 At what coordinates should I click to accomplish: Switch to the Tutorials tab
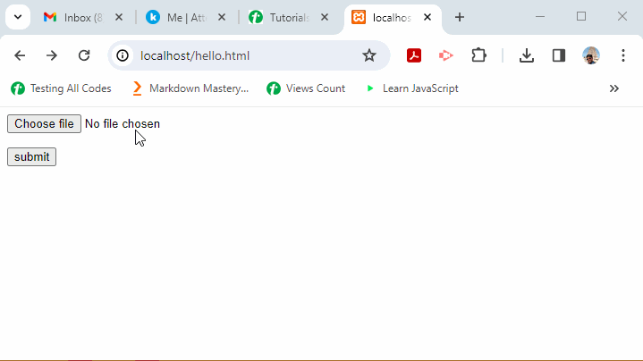[279, 18]
